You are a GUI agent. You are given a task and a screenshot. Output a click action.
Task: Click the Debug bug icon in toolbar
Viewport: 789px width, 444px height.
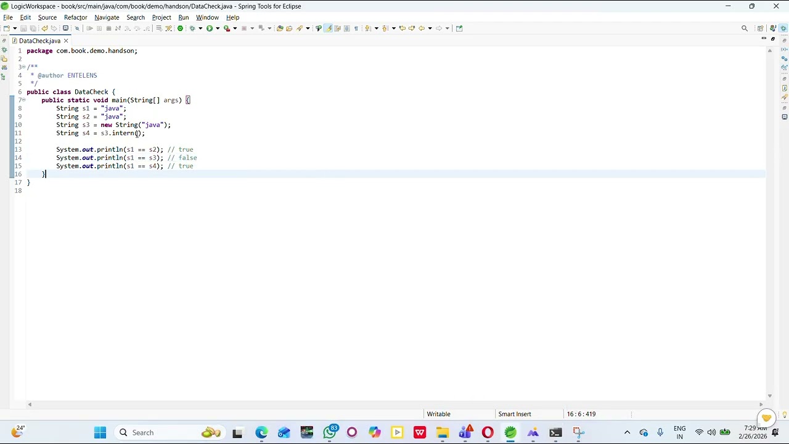192,28
